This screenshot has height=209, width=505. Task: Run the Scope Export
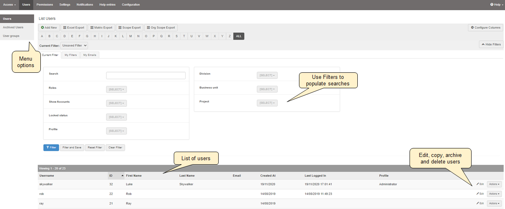click(x=129, y=28)
